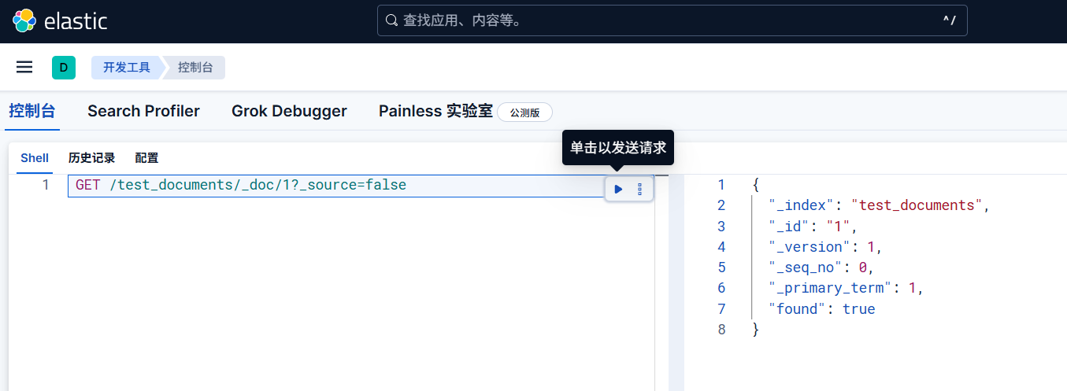Viewport: 1067px width, 391px height.
Task: Click the "found": true response line
Action: coord(822,309)
